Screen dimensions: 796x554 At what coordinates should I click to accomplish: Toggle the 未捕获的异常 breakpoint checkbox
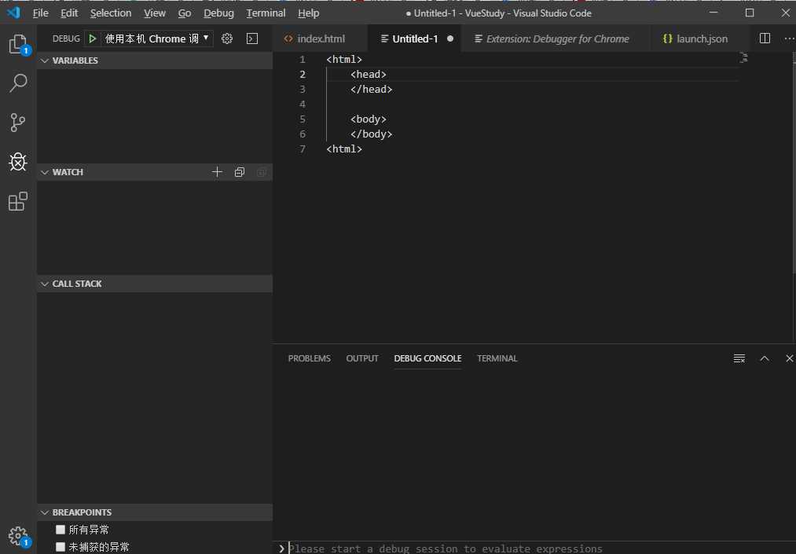pyautogui.click(x=61, y=547)
